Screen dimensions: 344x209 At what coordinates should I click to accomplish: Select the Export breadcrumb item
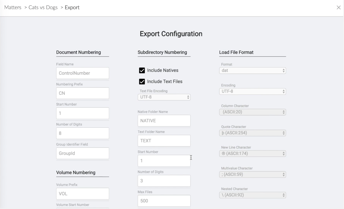coord(72,7)
